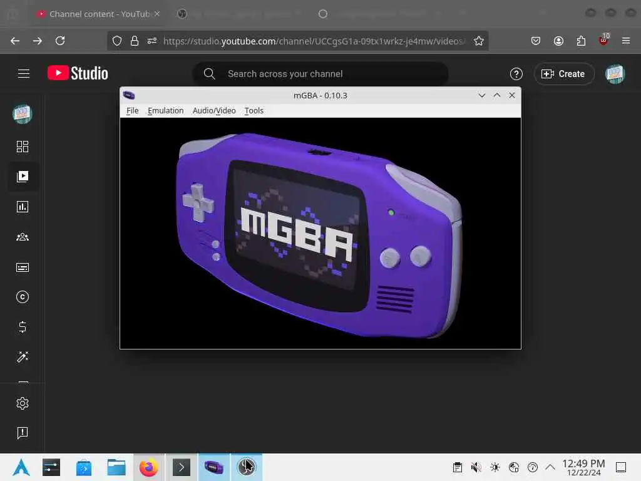Screen dimensions: 641x481
Task: Click the site padlock security icon
Action: (135, 41)
